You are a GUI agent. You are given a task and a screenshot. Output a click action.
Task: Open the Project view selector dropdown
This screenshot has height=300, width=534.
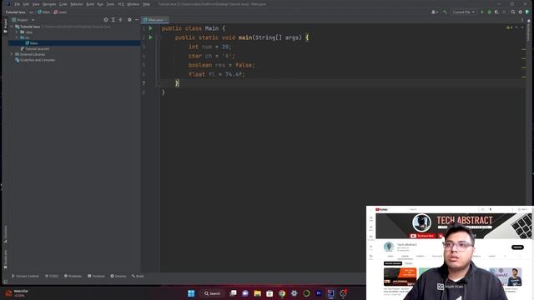[23, 20]
